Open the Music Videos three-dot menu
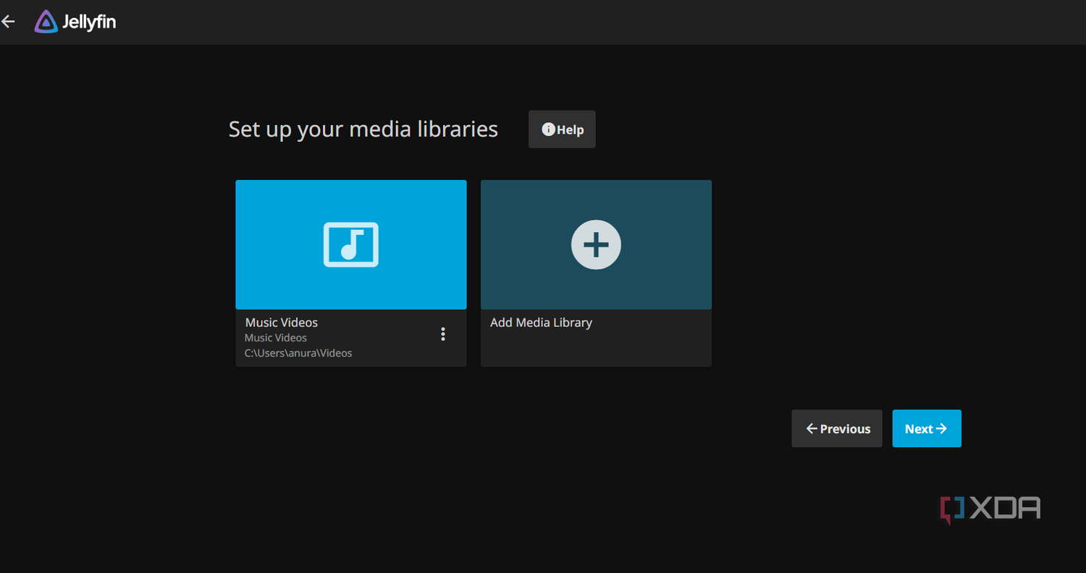1086x573 pixels. point(443,334)
